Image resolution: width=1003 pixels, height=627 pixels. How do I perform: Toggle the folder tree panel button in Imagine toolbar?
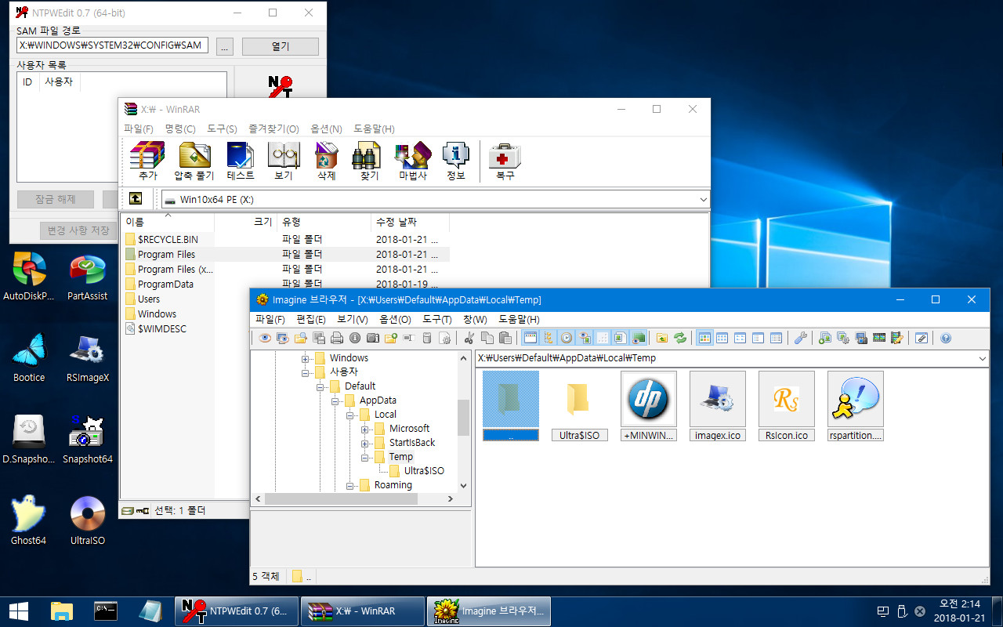click(548, 338)
